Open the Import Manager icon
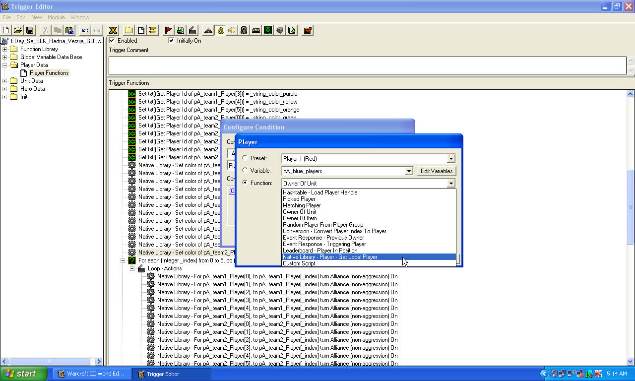Viewport: 635px width, 381px height. pyautogui.click(x=292, y=30)
